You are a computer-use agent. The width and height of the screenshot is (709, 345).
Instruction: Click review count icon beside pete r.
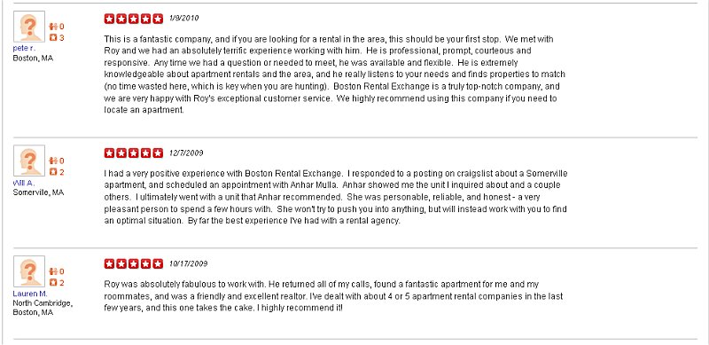click(53, 37)
